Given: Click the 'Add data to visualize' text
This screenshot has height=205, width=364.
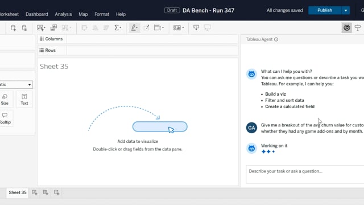Looking at the screenshot, I should click(x=138, y=141).
